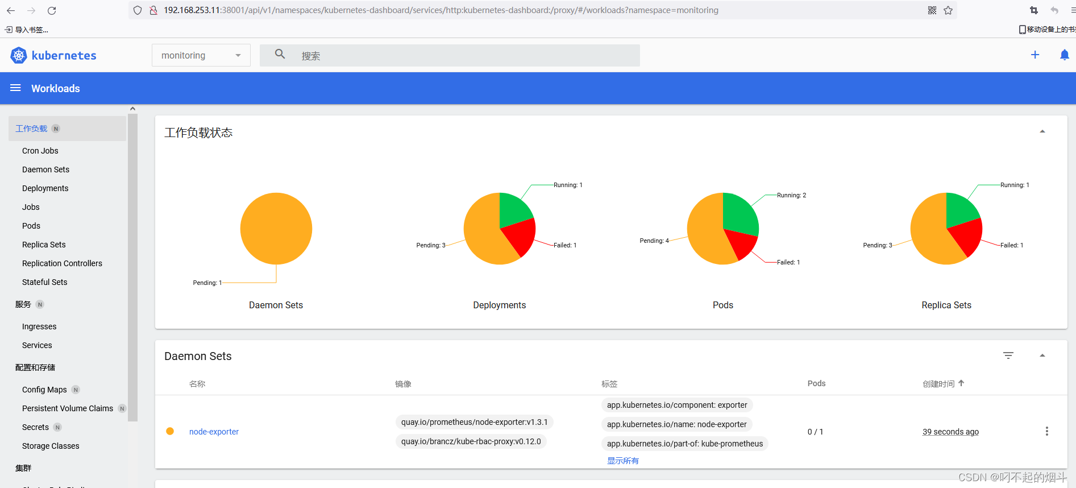Click the Kubernetes logo
Screen dimensions: 1076x488
tap(53, 55)
